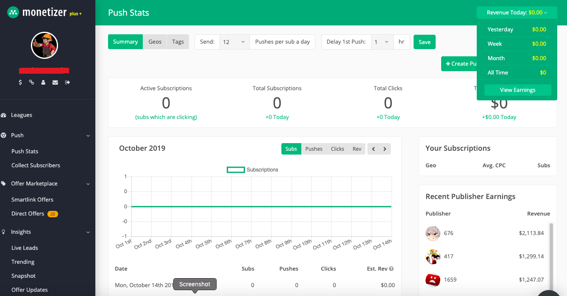567x296 pixels.
Task: Collapse the Offer Marketplace section
Action: tap(88, 184)
